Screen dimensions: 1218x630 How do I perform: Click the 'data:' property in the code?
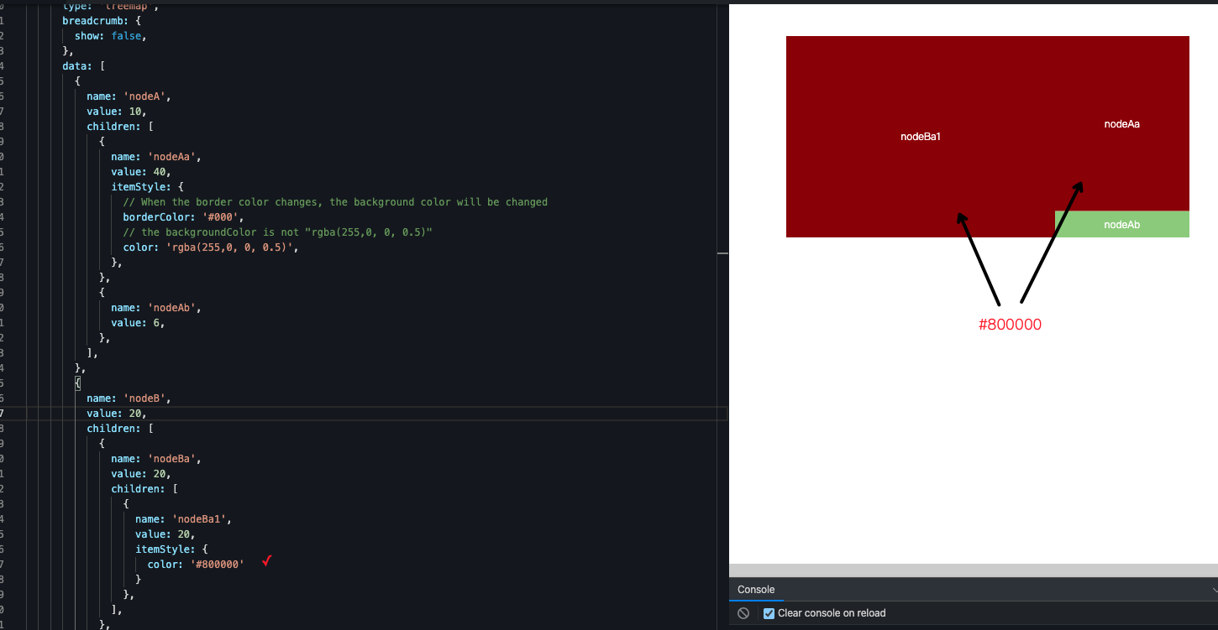(81, 65)
